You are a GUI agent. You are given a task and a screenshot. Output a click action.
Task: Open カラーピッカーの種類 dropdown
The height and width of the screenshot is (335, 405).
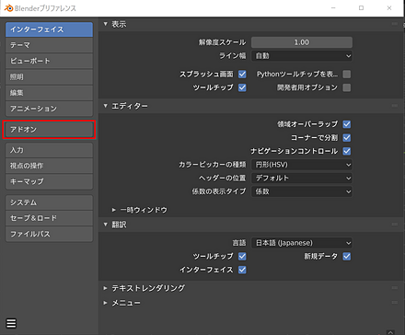(x=302, y=165)
